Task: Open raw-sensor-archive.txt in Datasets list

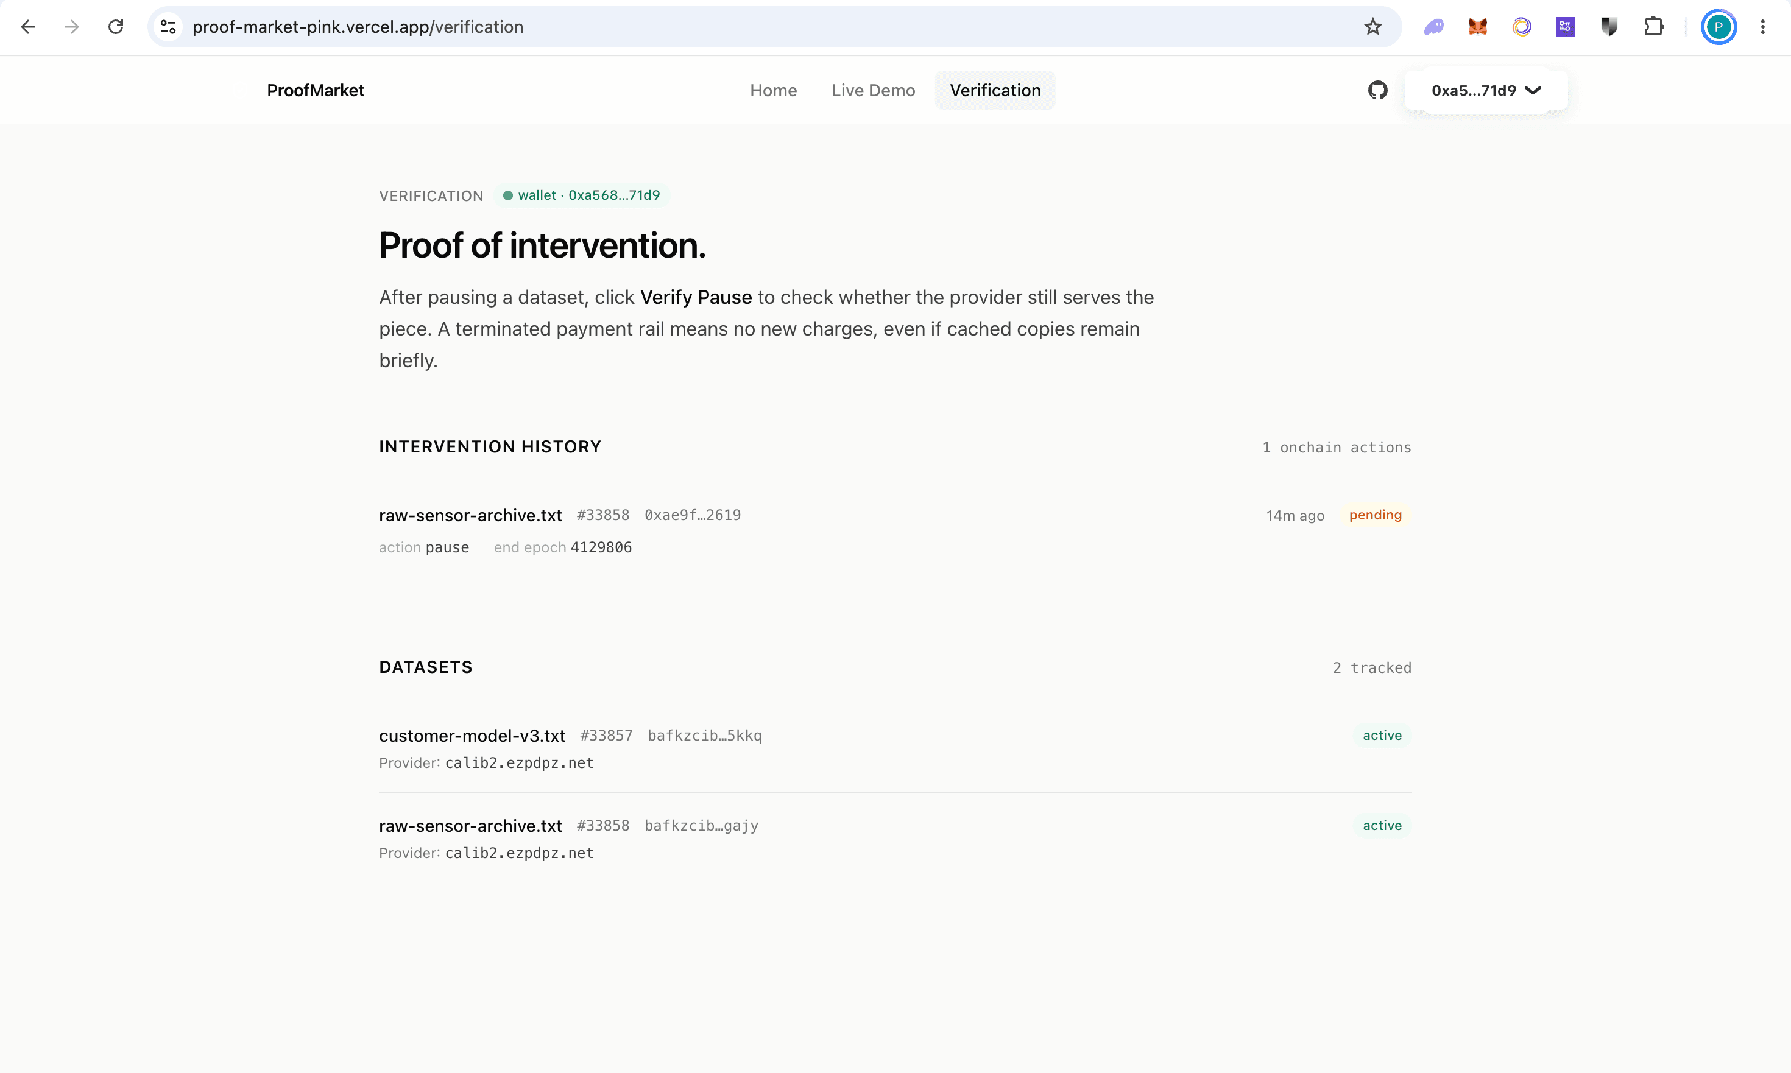Action: (895, 839)
